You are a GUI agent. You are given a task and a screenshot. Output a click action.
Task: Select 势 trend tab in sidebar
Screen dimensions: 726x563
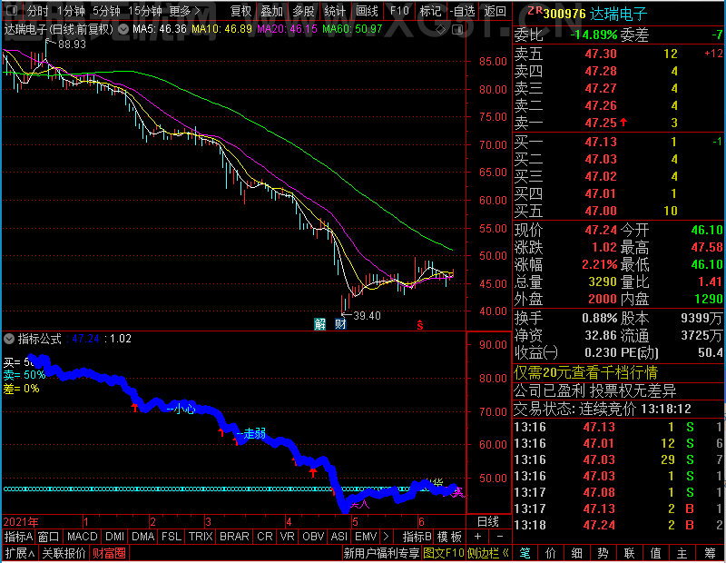pos(603,553)
